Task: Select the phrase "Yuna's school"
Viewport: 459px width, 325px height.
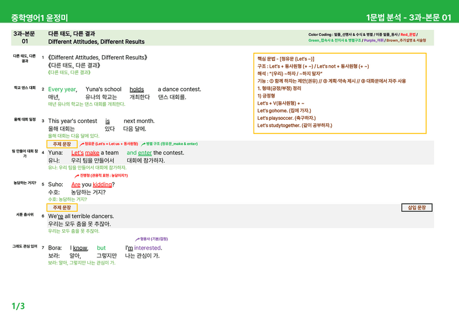Action: 103,89
